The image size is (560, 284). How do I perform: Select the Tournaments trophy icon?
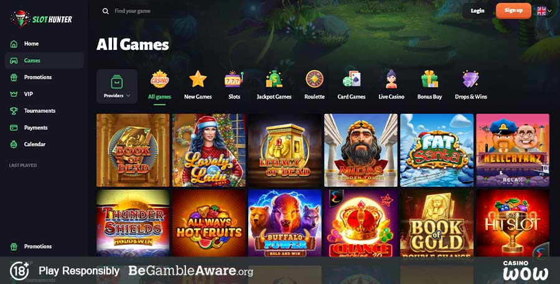tap(14, 111)
